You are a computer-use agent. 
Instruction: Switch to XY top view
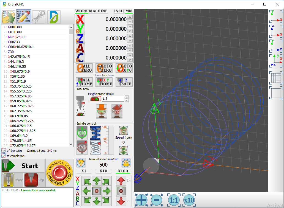tap(276, 16)
